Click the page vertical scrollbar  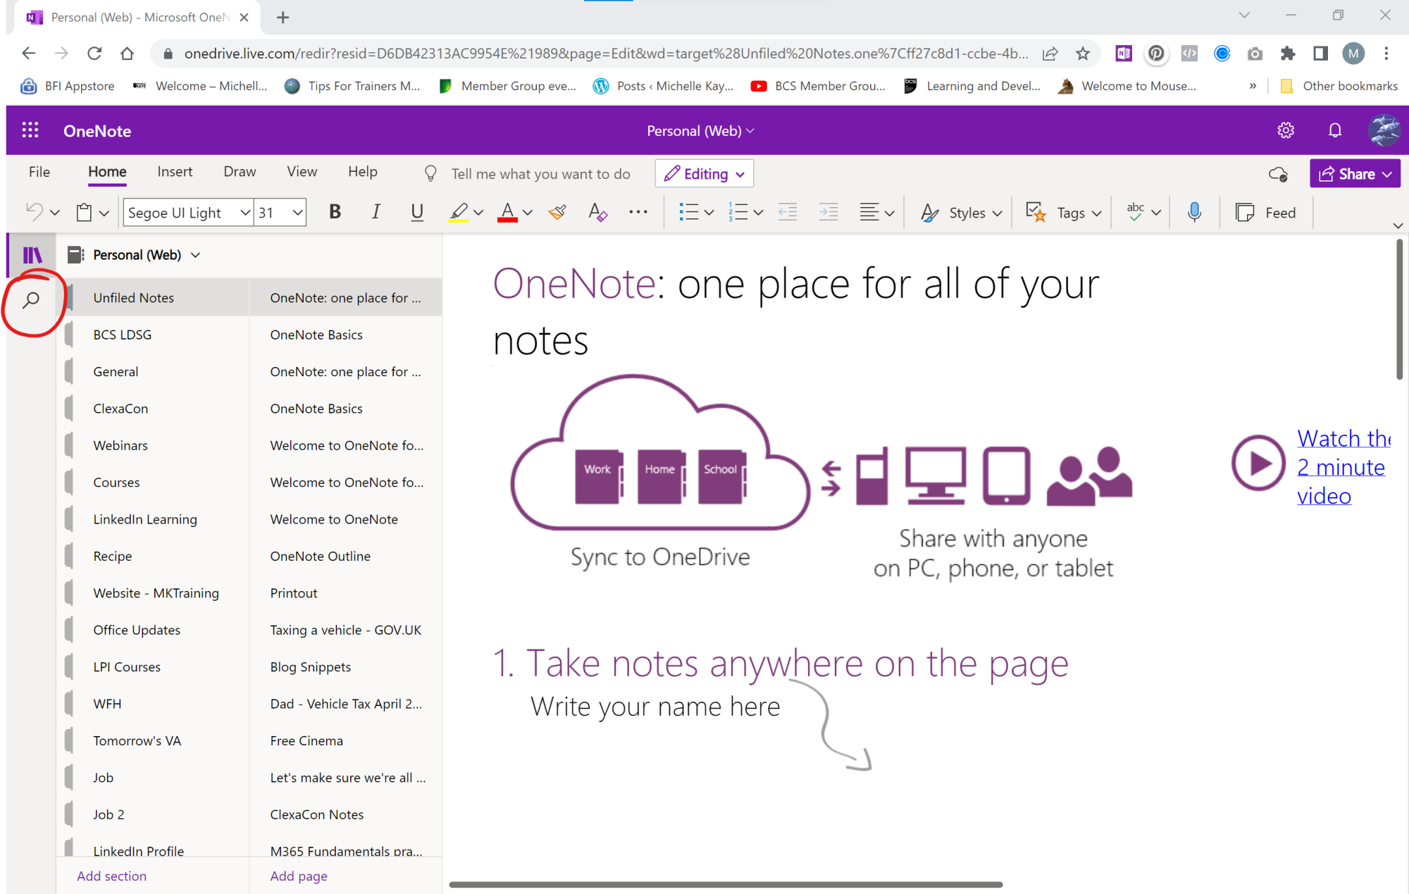coord(1399,310)
